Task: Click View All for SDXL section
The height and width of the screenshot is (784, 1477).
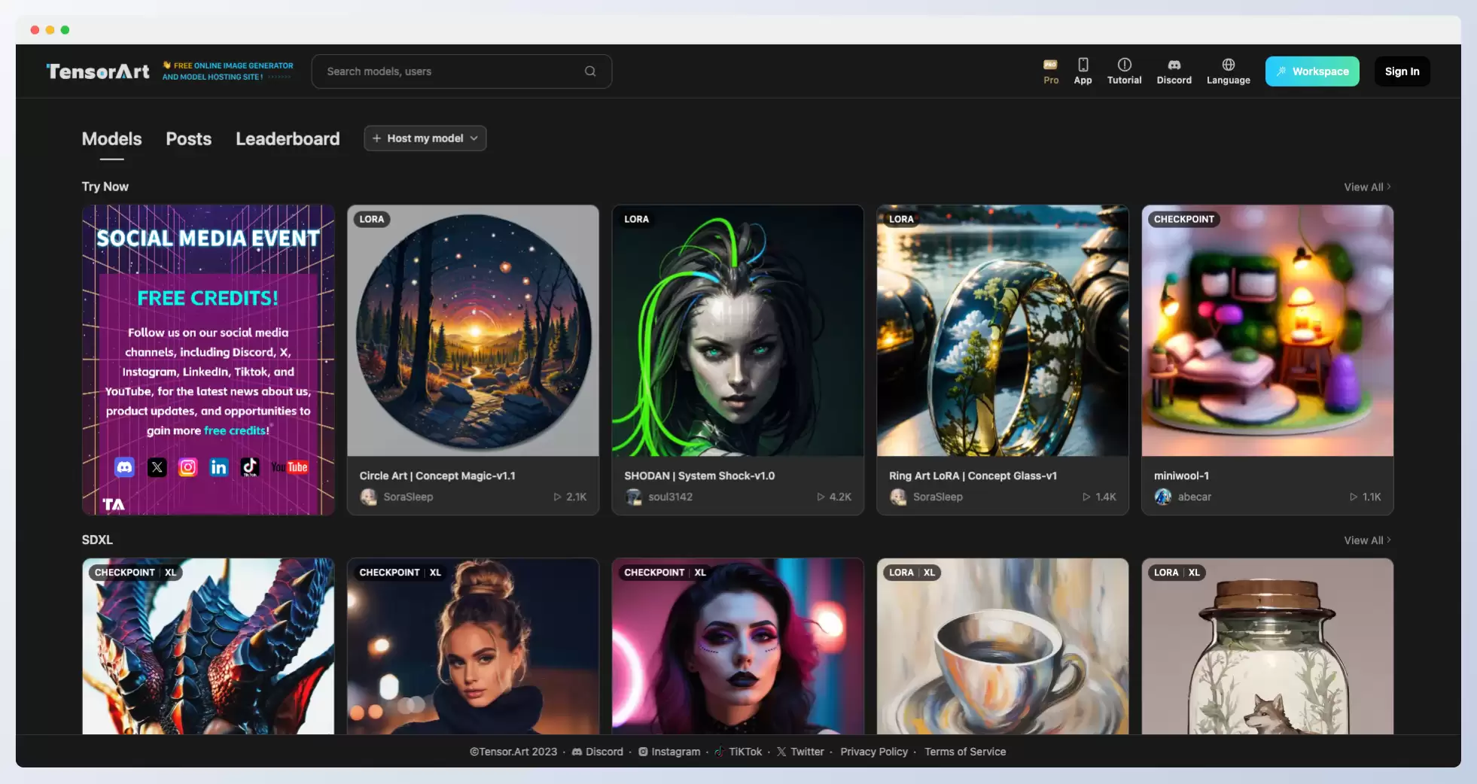Action: pyautogui.click(x=1367, y=540)
